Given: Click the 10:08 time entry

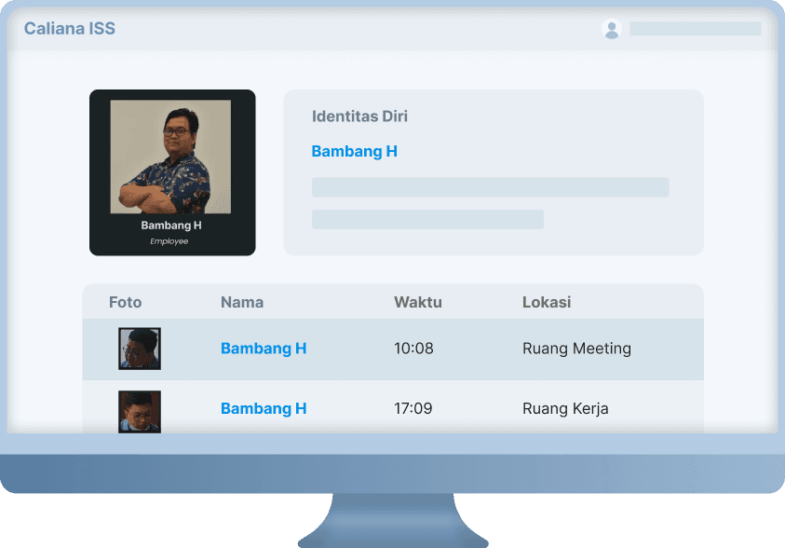Looking at the screenshot, I should (413, 349).
